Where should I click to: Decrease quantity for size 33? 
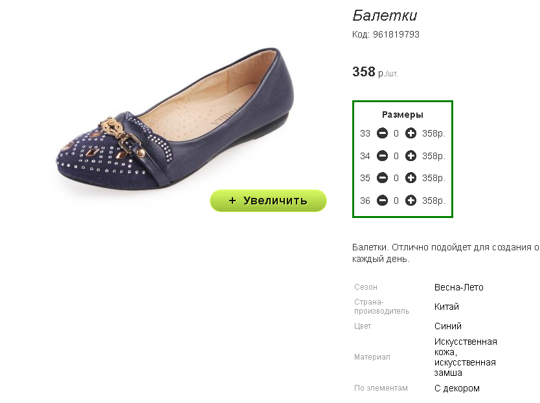click(x=382, y=133)
